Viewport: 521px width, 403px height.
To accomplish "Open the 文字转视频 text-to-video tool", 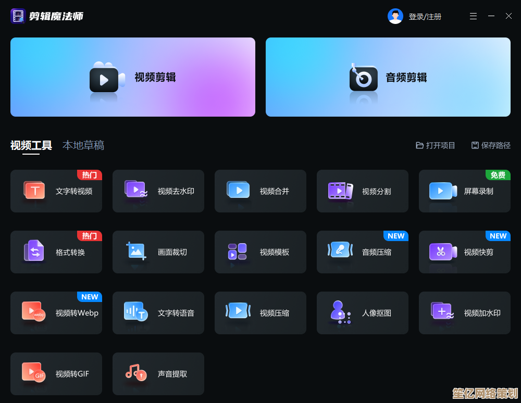I will (56, 191).
